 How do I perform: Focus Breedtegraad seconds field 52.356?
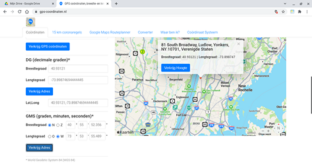[97, 125]
